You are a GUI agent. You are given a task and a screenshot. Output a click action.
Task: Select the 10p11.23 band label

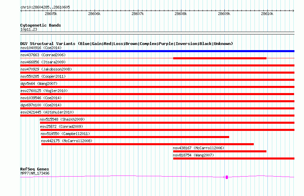tap(29, 29)
